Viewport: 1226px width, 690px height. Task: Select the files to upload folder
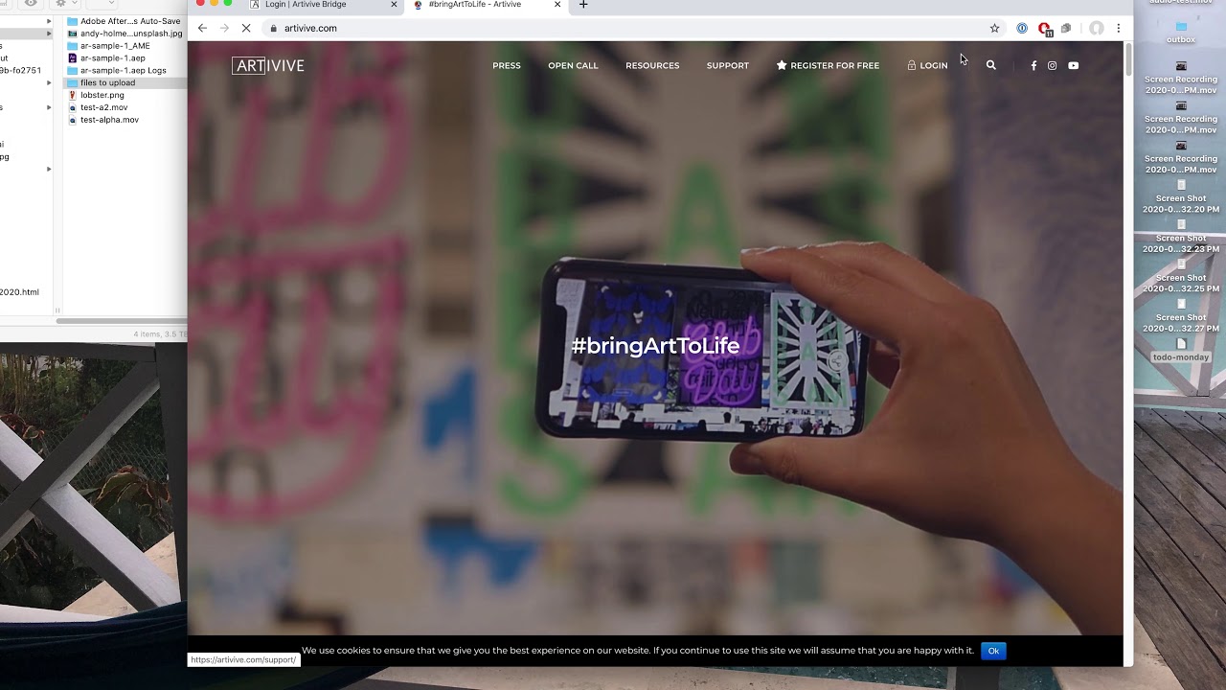coord(124,82)
